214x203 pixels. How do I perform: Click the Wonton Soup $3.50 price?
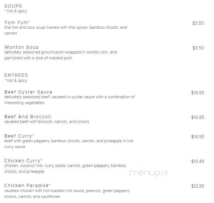[x=198, y=48]
